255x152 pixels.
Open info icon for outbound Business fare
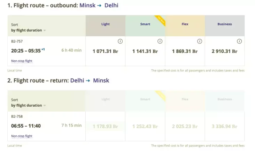coord(239,41)
